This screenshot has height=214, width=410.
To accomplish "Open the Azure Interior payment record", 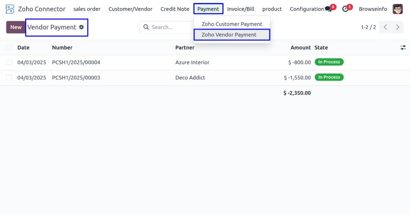I will pyautogui.click(x=192, y=62).
